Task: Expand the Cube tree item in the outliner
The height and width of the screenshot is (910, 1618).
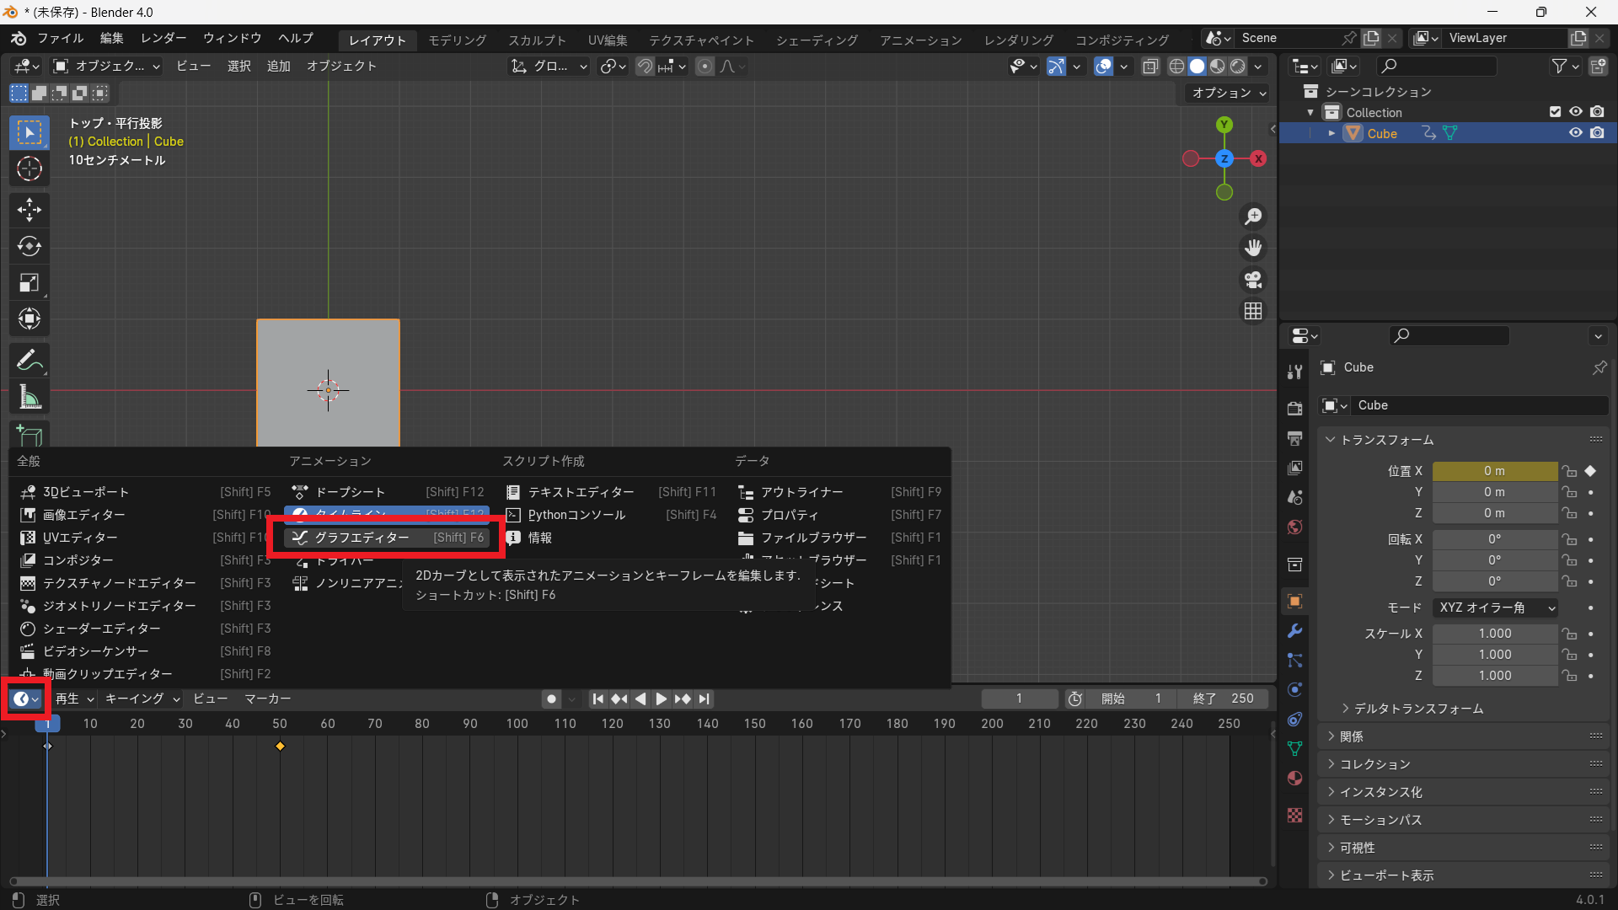Action: click(1331, 133)
